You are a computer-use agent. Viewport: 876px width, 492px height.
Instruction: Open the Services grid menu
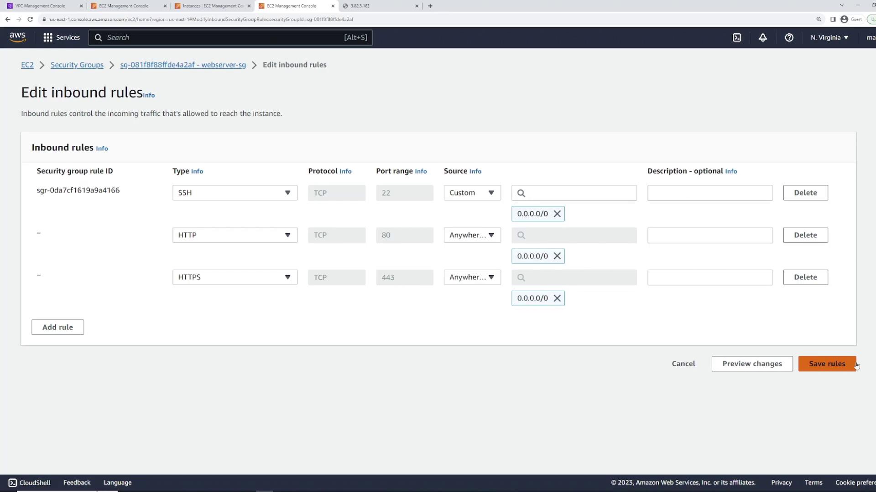coord(62,38)
